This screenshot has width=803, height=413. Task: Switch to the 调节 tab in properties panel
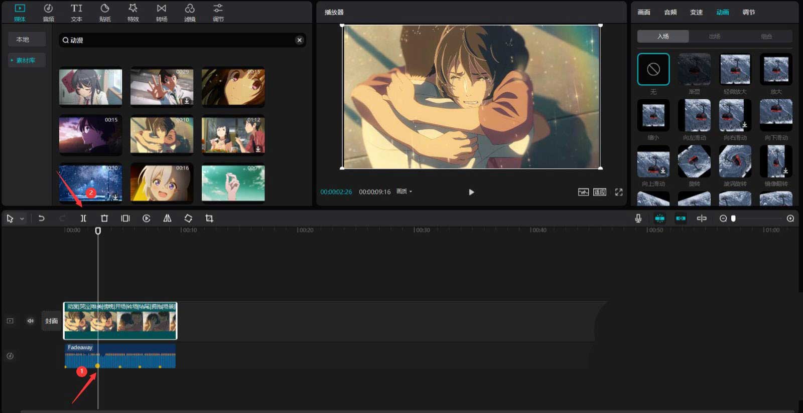point(749,12)
